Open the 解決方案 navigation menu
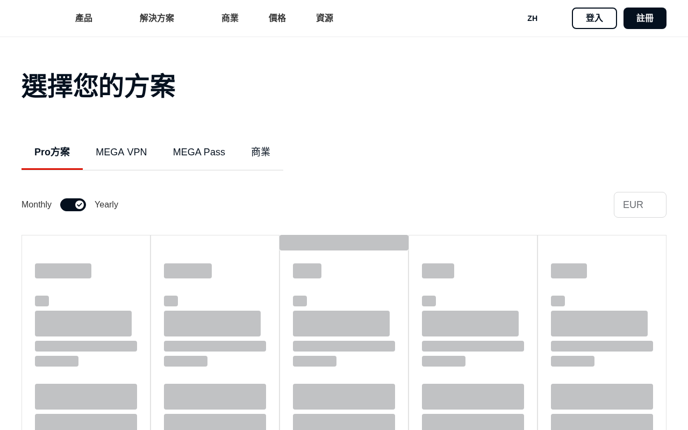 pos(157,18)
